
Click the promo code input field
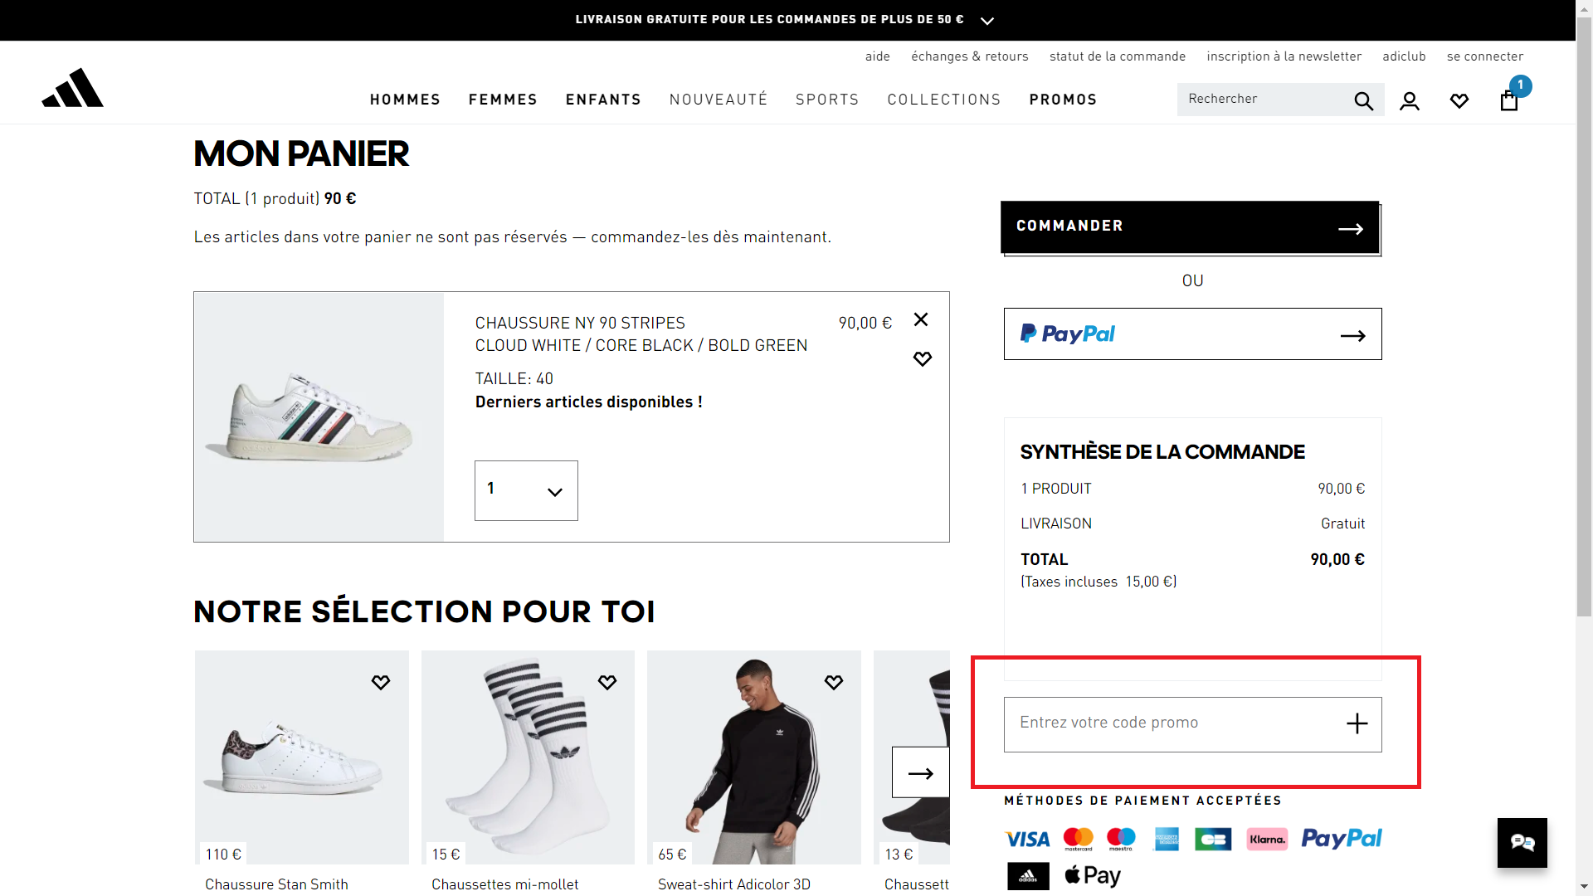[x=1170, y=723]
